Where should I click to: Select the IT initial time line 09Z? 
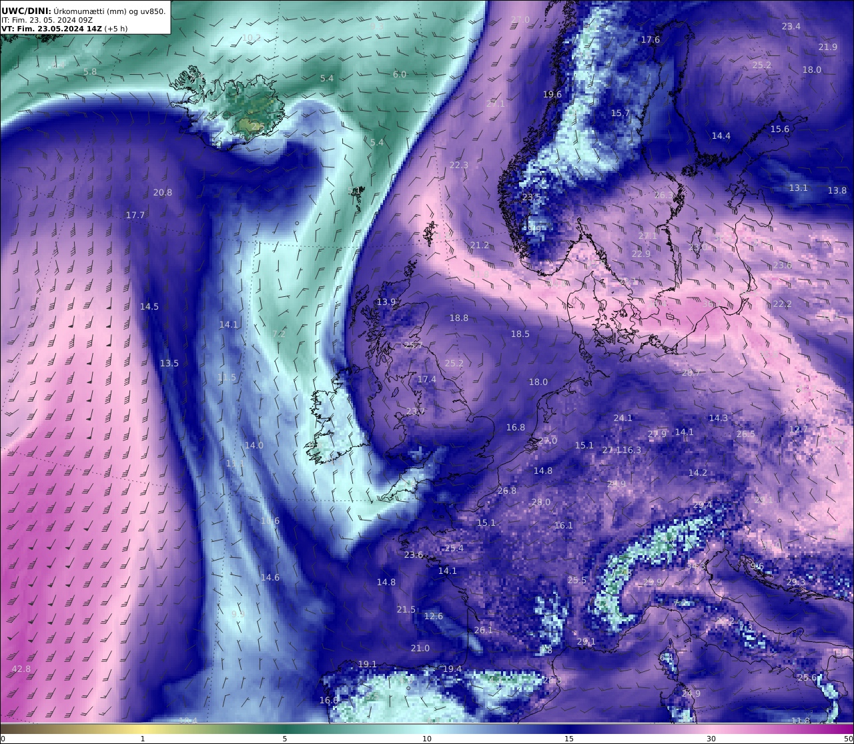[x=47, y=20]
